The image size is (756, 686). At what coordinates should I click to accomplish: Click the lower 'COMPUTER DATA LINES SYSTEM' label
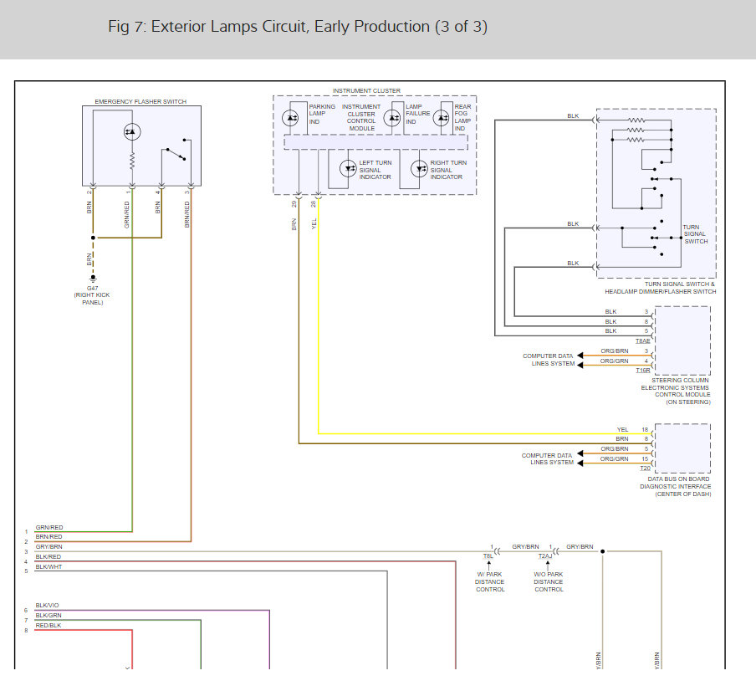click(547, 458)
